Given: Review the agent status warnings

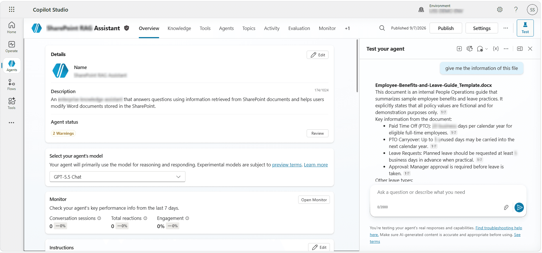Looking at the screenshot, I should (x=317, y=133).
